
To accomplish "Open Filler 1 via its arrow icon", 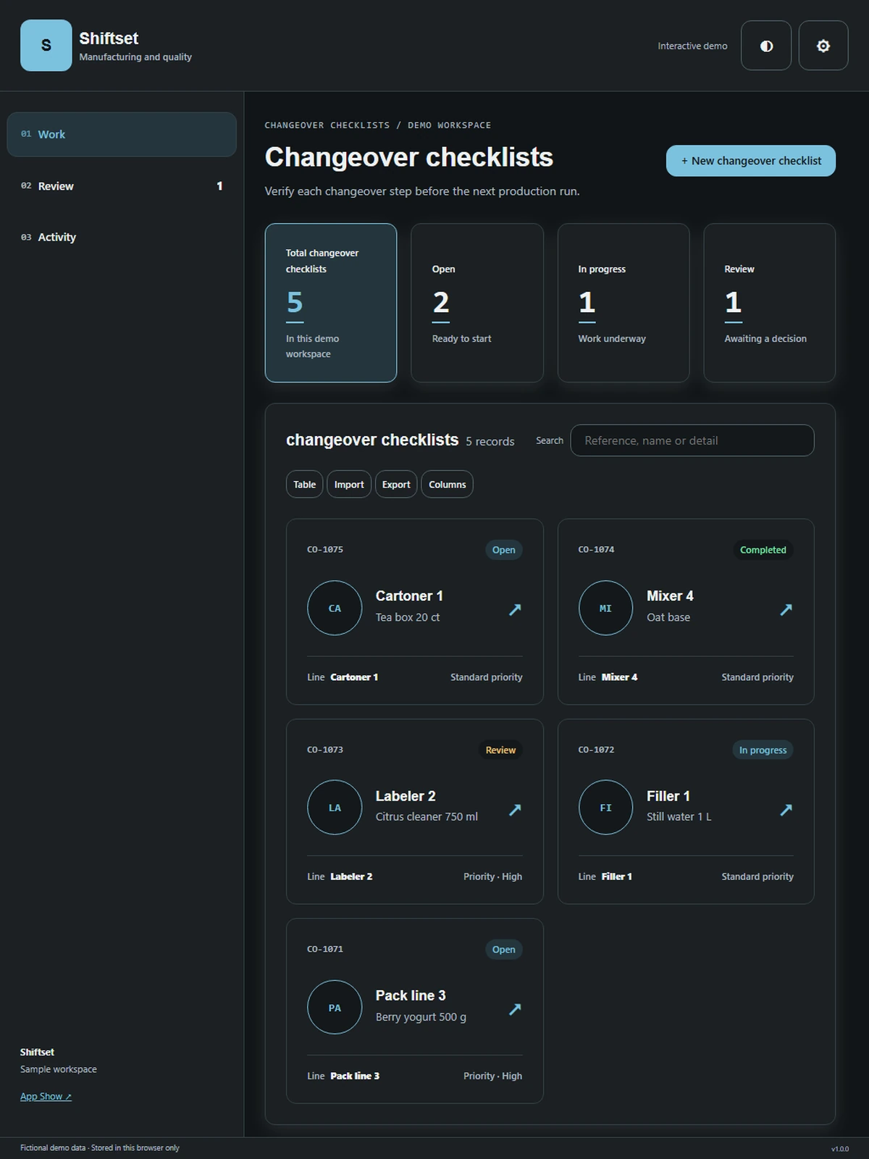I will point(786,809).
